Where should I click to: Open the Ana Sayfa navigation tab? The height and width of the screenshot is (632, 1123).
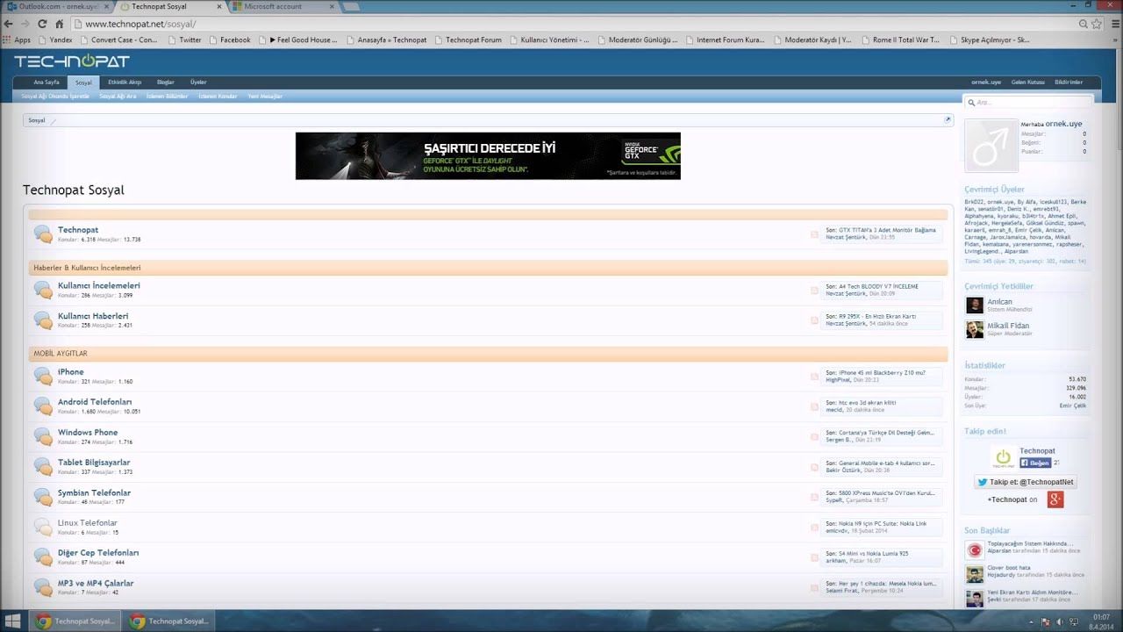point(46,82)
